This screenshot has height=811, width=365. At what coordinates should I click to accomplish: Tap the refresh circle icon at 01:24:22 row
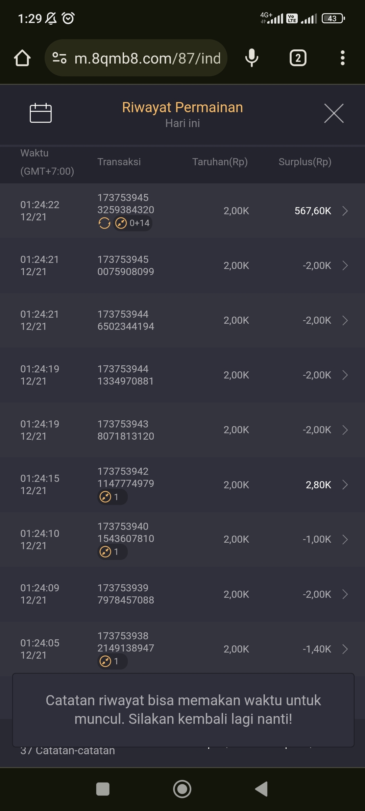(x=104, y=223)
